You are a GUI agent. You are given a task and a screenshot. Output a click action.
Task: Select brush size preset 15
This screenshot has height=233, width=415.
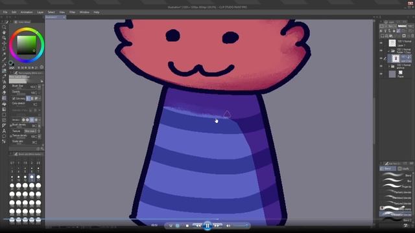32,177
